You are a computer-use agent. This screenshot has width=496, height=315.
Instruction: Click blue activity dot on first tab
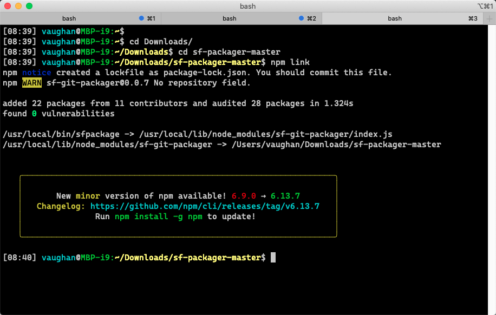pos(141,18)
